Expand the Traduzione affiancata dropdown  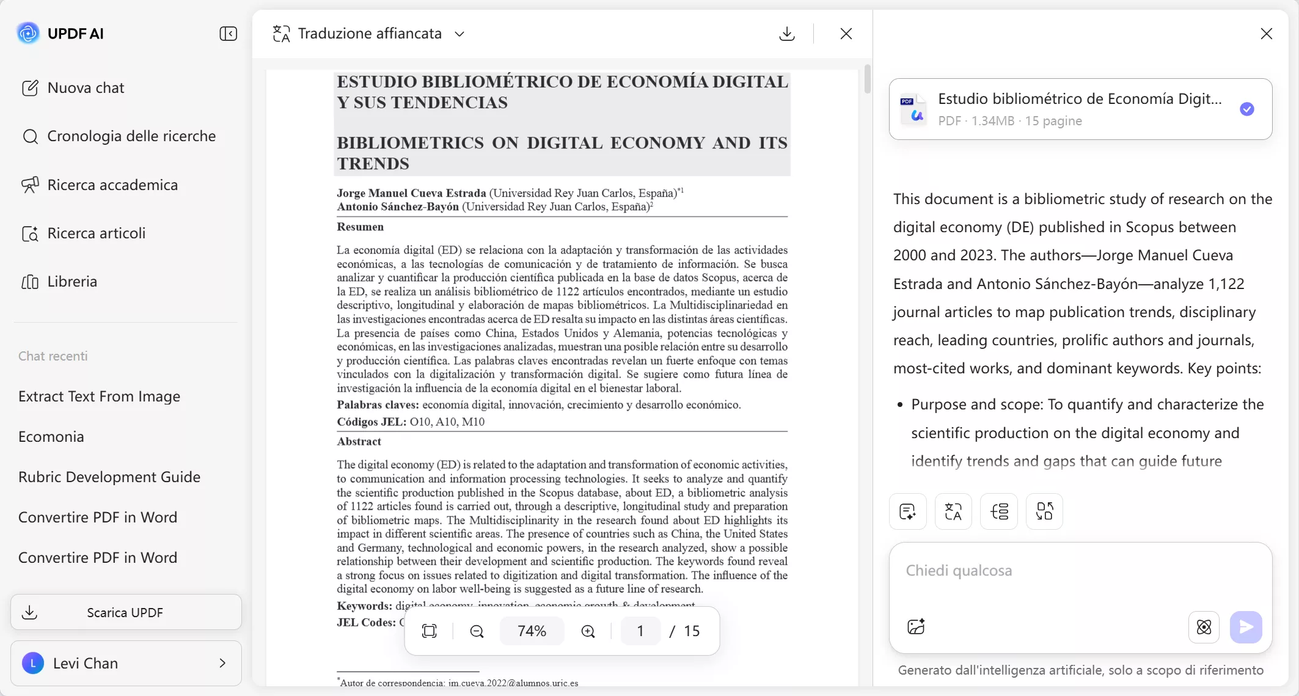(x=460, y=34)
